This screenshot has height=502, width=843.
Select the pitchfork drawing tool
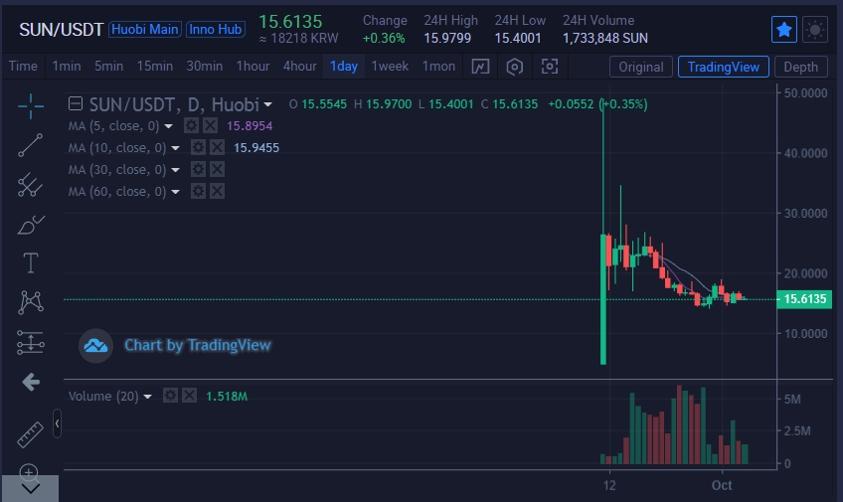pos(31,185)
